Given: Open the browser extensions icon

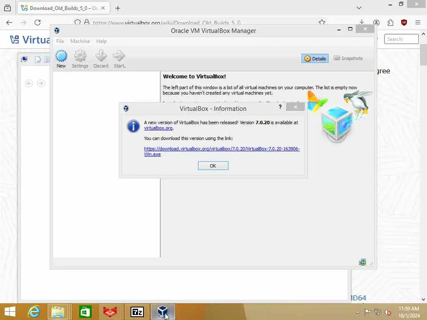Looking at the screenshot, I should 390,22.
